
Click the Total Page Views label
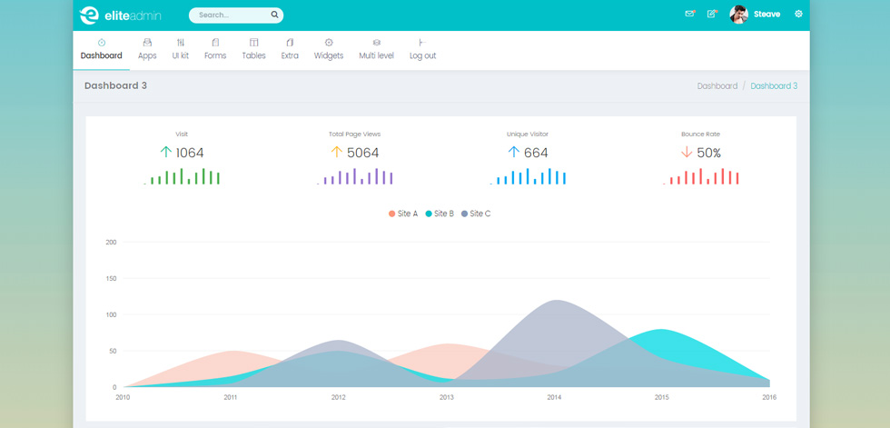pos(355,134)
